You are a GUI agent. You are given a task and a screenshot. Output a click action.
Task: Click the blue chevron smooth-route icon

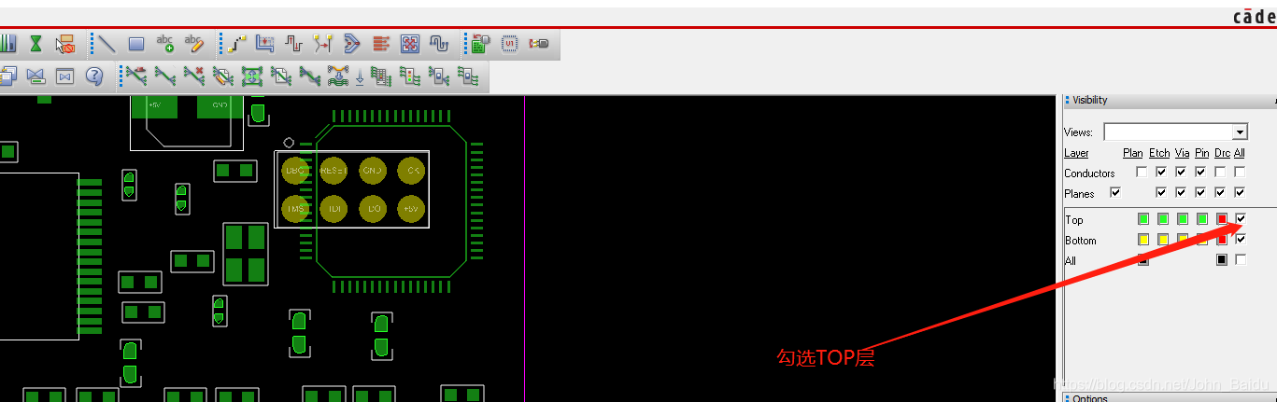click(352, 44)
